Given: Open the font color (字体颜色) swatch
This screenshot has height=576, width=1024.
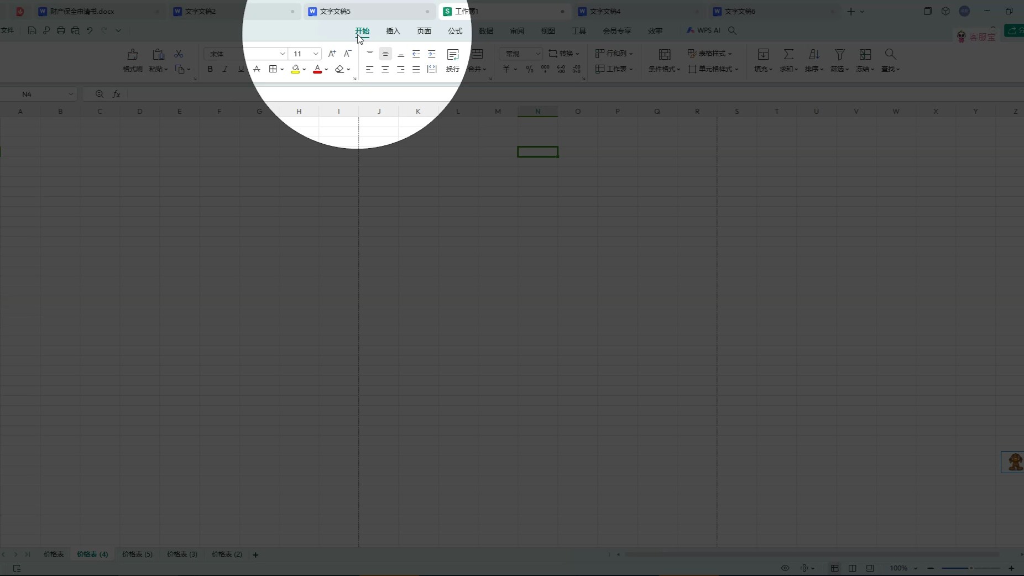Looking at the screenshot, I should point(318,69).
